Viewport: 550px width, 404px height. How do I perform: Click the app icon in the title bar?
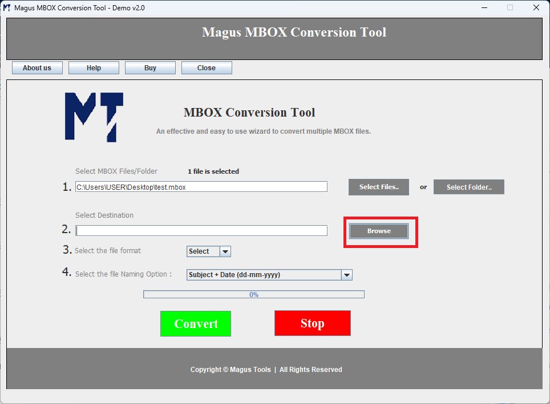pos(7,8)
